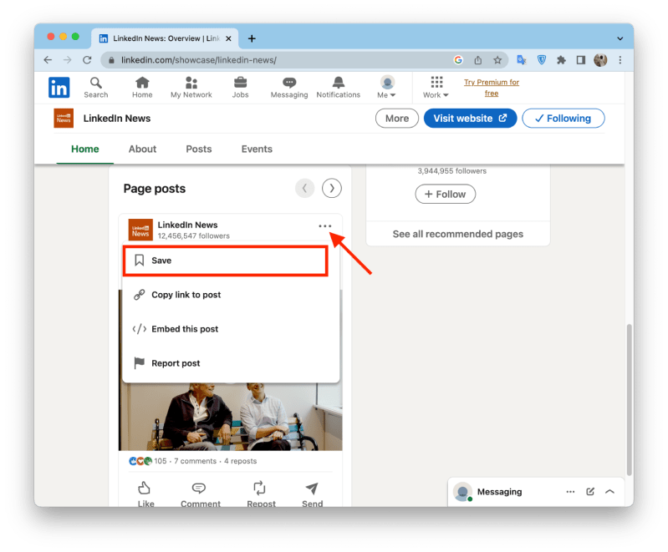
Task: Click the LinkedIn logo icon
Action: (59, 88)
